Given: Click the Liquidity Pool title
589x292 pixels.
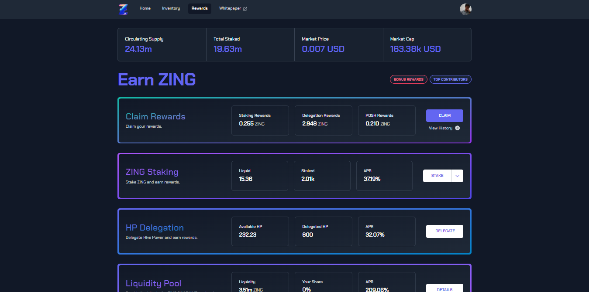Looking at the screenshot, I should pos(153,283).
